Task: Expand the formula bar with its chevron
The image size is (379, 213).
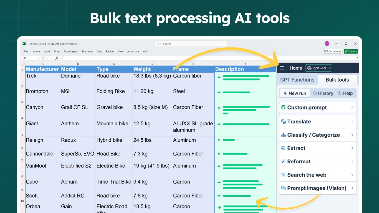Action: click(357, 58)
